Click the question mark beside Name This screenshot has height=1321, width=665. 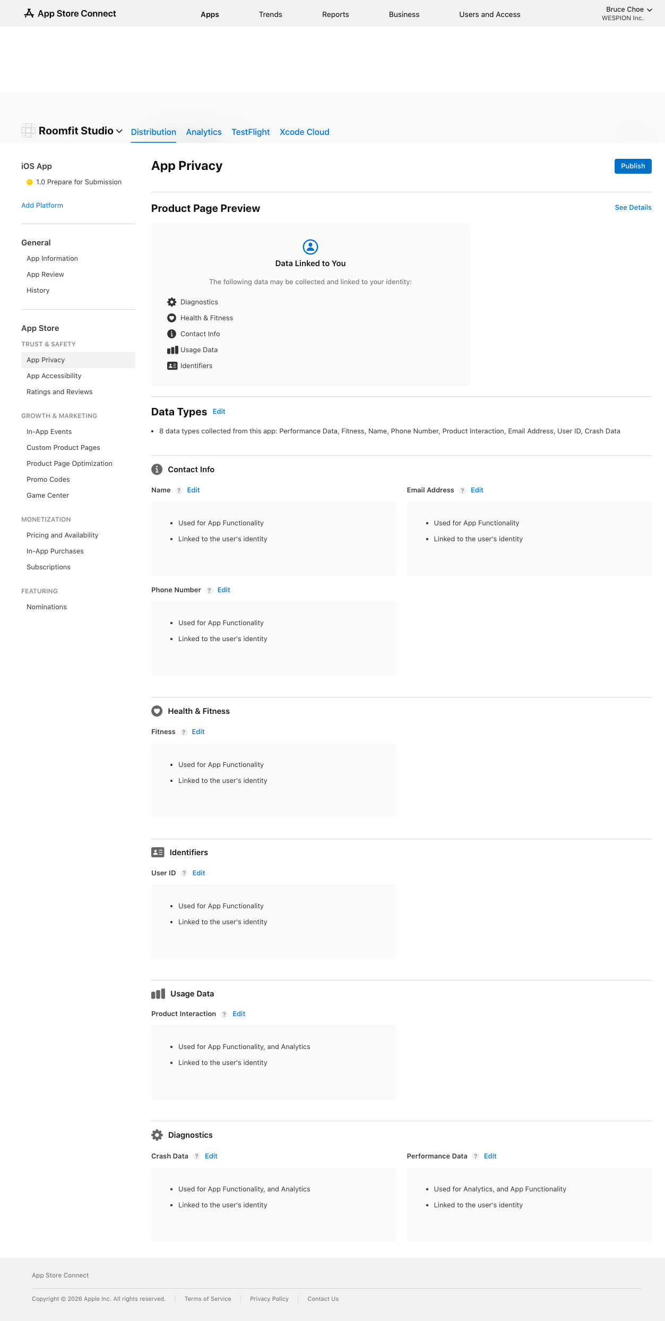tap(179, 490)
